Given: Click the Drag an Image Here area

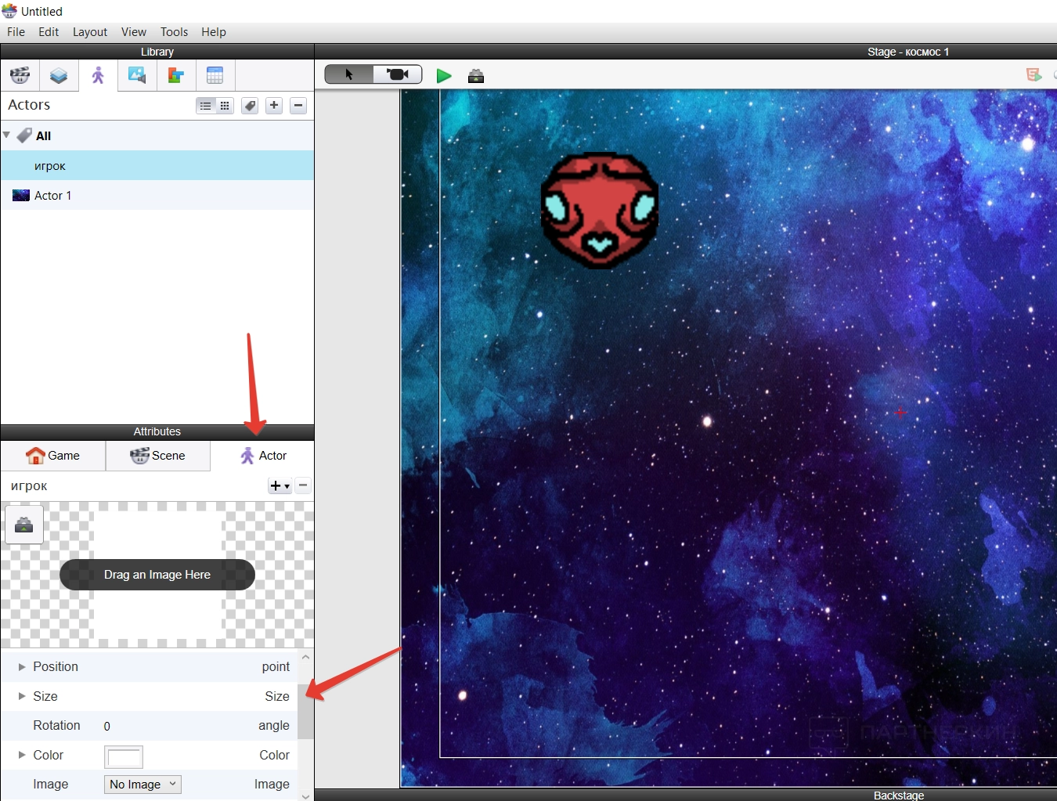Looking at the screenshot, I should tap(157, 575).
